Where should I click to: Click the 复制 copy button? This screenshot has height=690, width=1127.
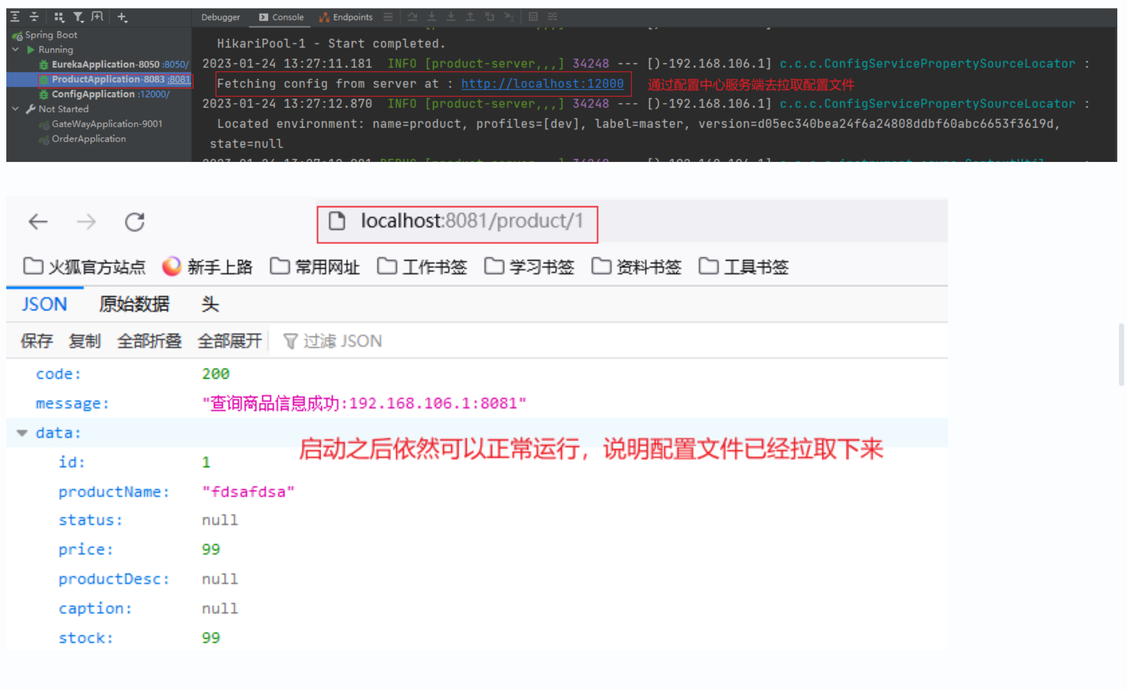(84, 341)
